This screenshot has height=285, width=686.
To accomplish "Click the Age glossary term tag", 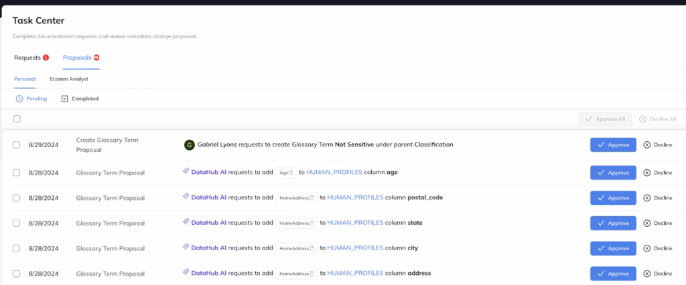I will [286, 173].
